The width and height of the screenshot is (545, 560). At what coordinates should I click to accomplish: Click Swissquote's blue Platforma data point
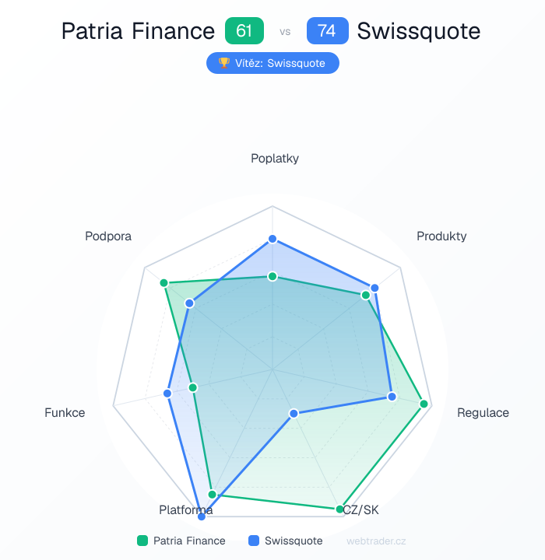[x=202, y=515]
